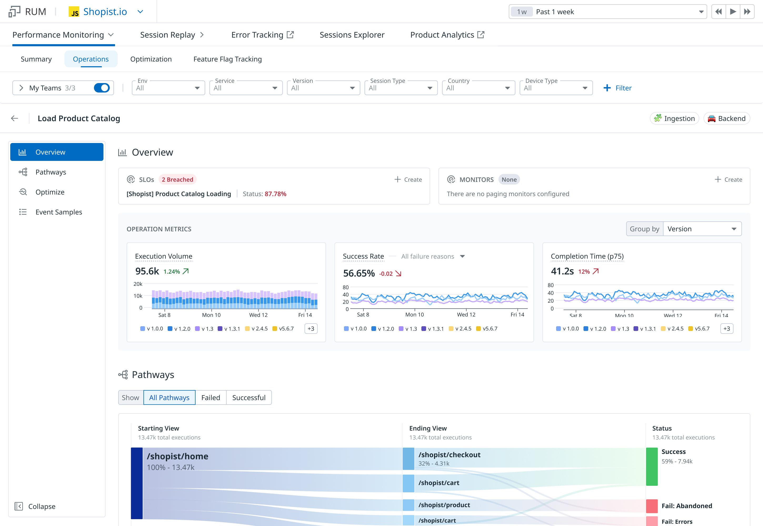Screen dimensions: 763x526
Task: Click the v 1.3.1 legend swatch in Execution Volume
Action: [220, 329]
